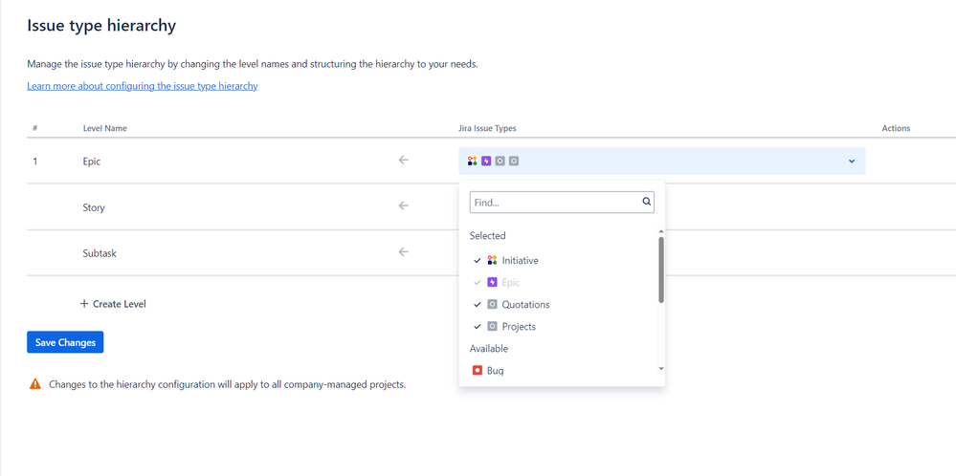956x476 pixels.
Task: Select the Bug option under Available
Action: [495, 370]
